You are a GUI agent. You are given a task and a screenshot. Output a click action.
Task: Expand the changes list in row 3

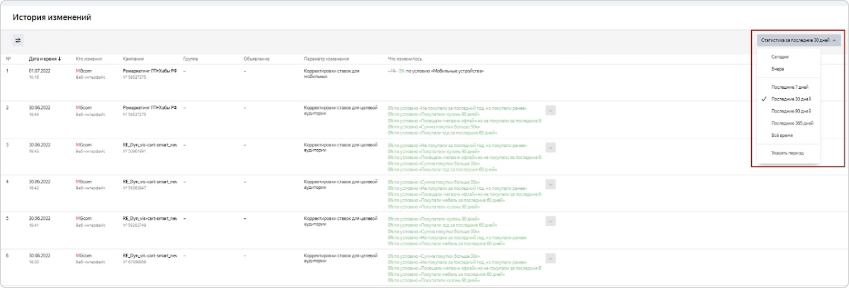(550, 147)
